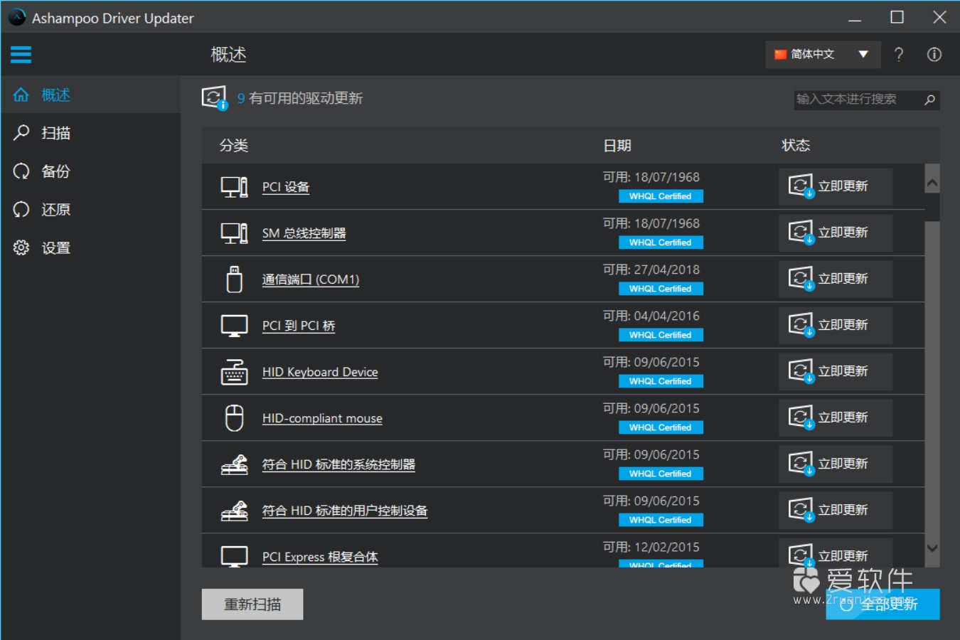
Task: Select the PCI 设备 monitor device icon
Action: coord(234,186)
